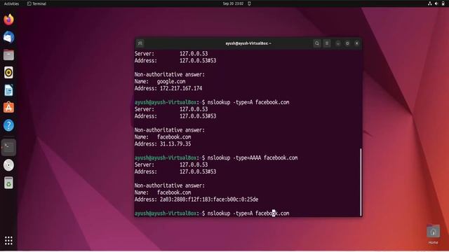The image size is (449, 252).
Task: Open the Activities overview
Action: pos(11,3)
